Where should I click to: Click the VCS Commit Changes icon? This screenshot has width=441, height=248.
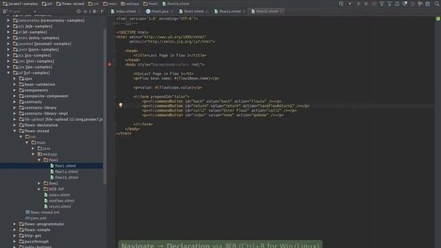[389, 3]
